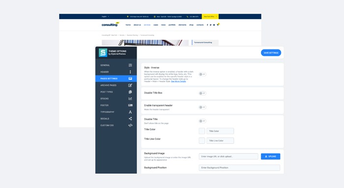Toggle the Style - Inverse switch
Screen dimensions: 344x188
(202, 74)
